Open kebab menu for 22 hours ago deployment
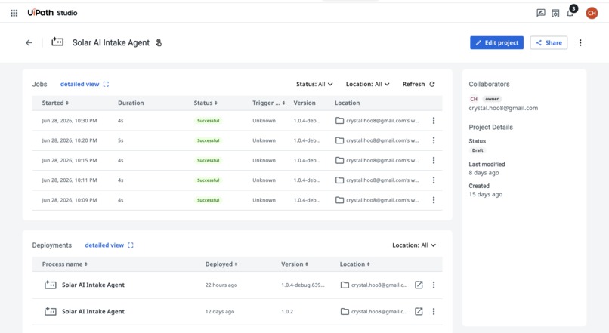Screen dimensions: 609x333 pyautogui.click(x=434, y=285)
